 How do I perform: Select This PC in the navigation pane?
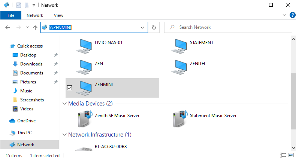24,133
